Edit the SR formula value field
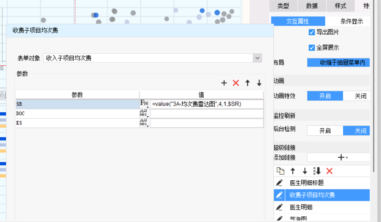Screen dimensions: 381x222 click(x=207, y=104)
